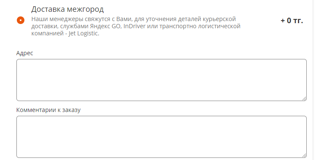Image resolution: width=321 pixels, height=160 pixels.
Task: Click the + 0 тг. delivery price
Action: [292, 21]
